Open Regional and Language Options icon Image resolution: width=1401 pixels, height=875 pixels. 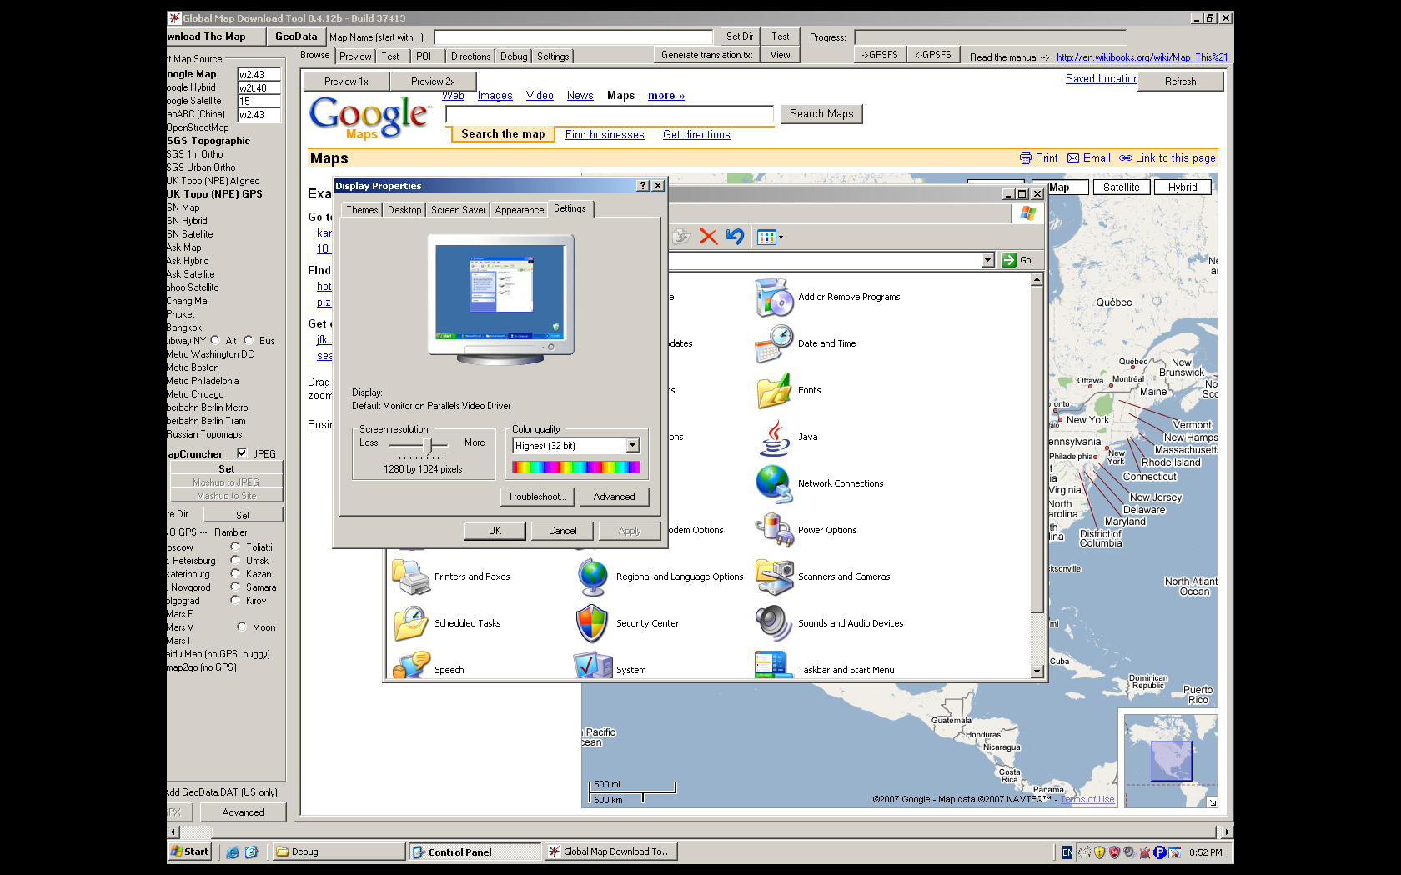tap(592, 577)
